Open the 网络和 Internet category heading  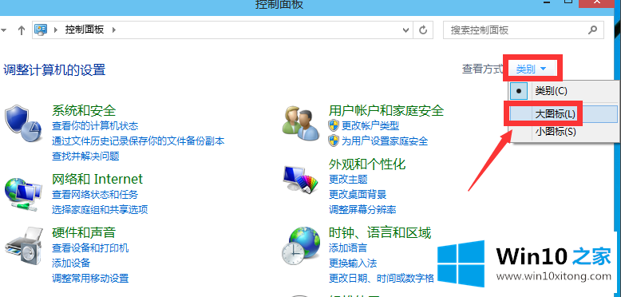coord(97,179)
